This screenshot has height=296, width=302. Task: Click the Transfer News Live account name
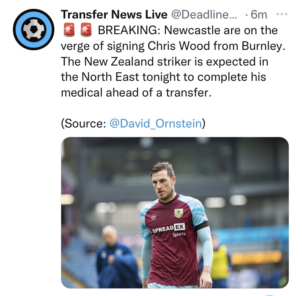coord(114,14)
